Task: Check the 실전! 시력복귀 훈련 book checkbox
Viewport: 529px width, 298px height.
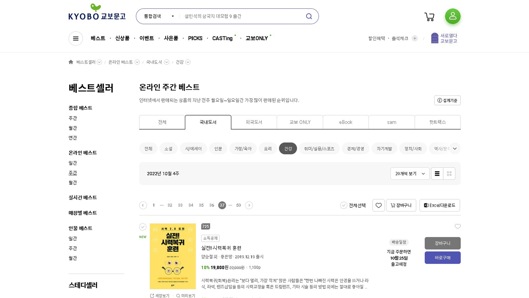Action: tap(142, 227)
